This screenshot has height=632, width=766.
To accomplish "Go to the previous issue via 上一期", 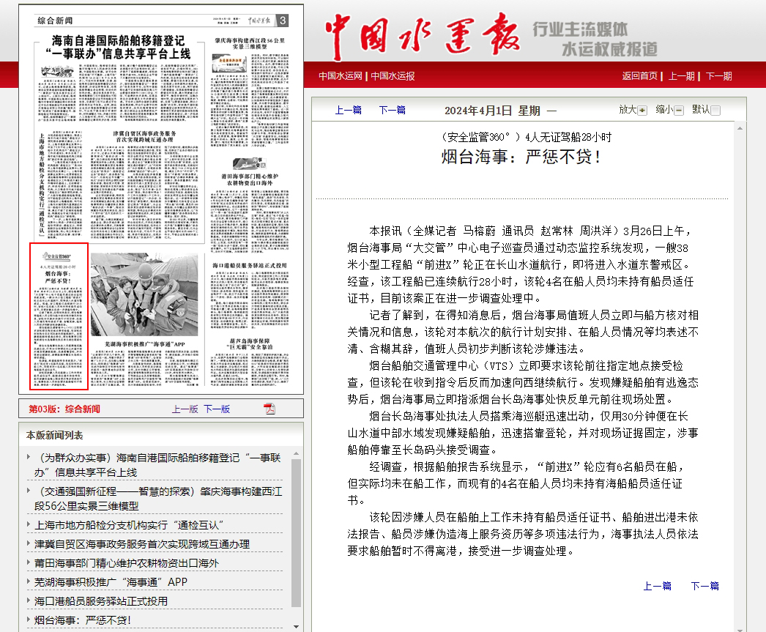I will click(682, 76).
